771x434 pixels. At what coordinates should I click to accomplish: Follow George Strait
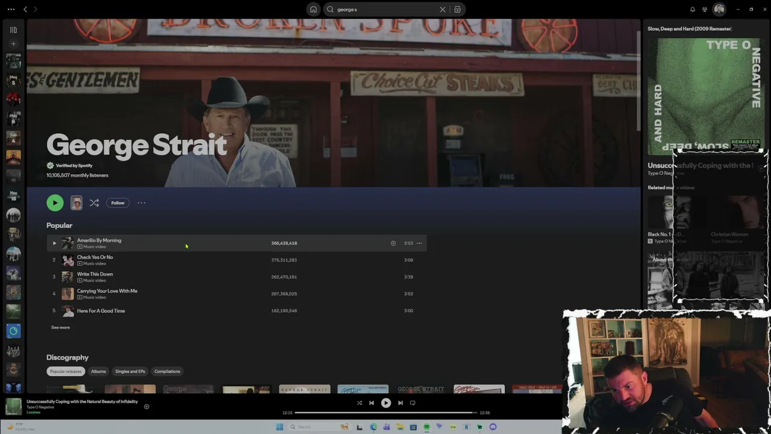[117, 203]
